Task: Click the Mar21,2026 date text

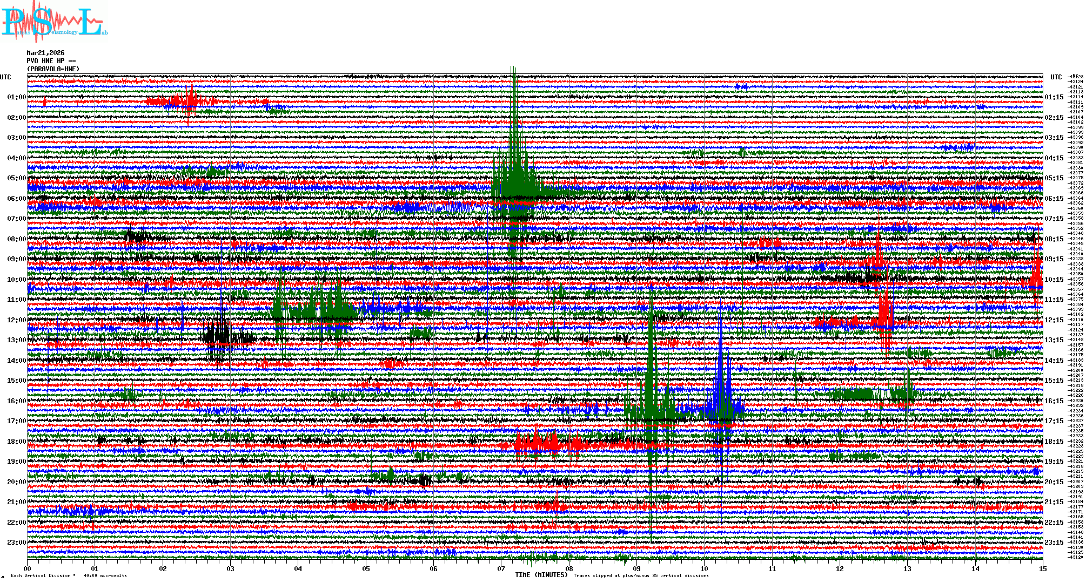Action: [x=45, y=53]
